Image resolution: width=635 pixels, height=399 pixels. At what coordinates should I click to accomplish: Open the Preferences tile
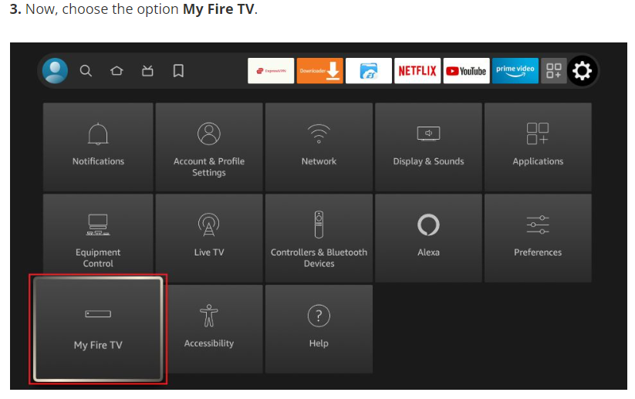pos(538,238)
